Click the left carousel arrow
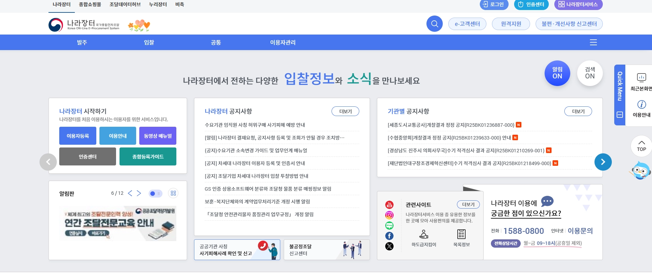Screen dimensions: 652x277 [x=48, y=162]
